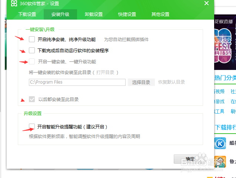Click the 360软件管家 logo icon
236x178 pixels.
[14, 3]
